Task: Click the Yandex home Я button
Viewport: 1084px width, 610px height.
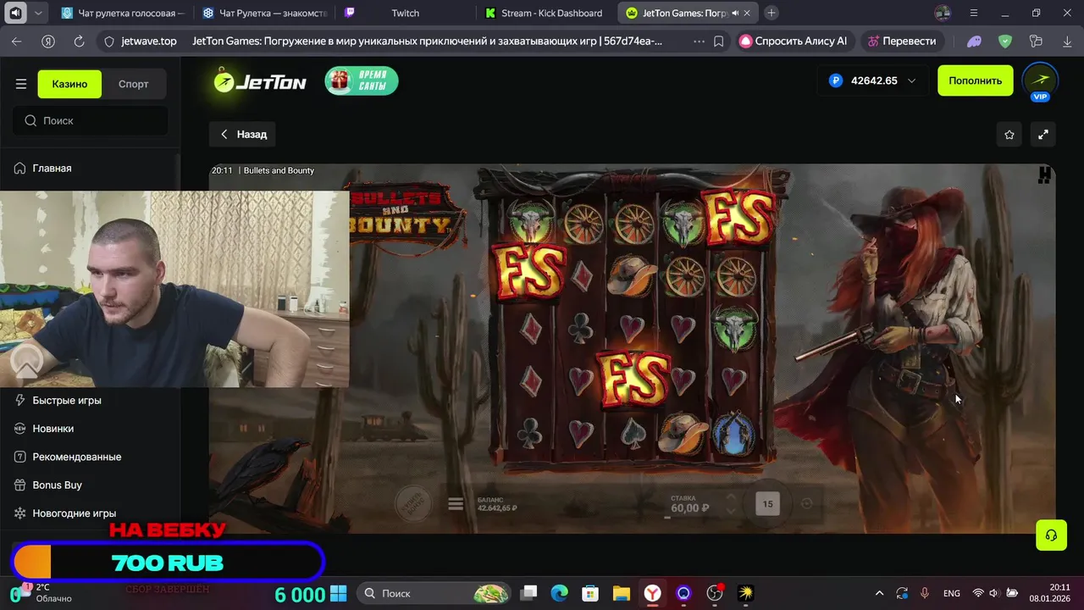Action: [x=48, y=41]
